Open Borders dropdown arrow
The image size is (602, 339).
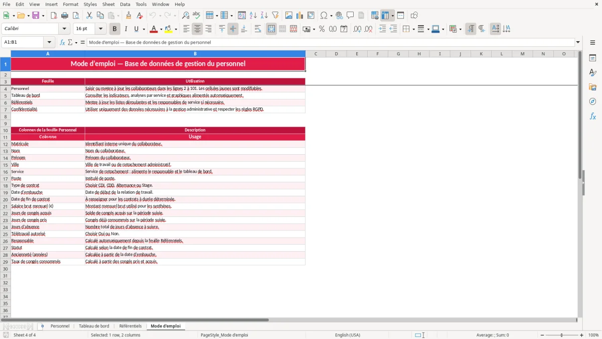coord(413,29)
